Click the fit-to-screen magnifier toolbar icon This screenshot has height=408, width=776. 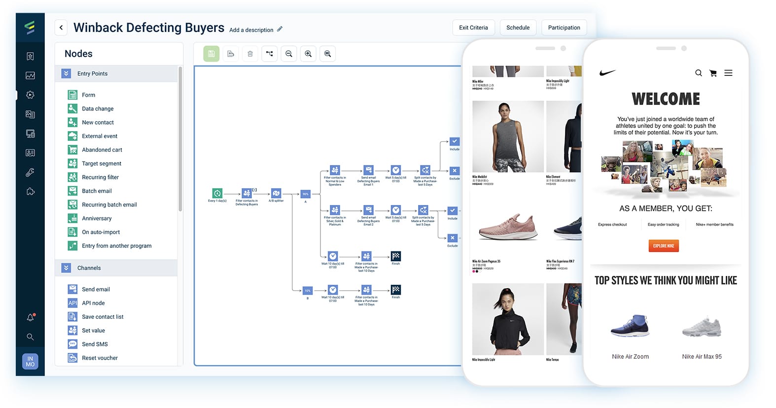pos(327,54)
